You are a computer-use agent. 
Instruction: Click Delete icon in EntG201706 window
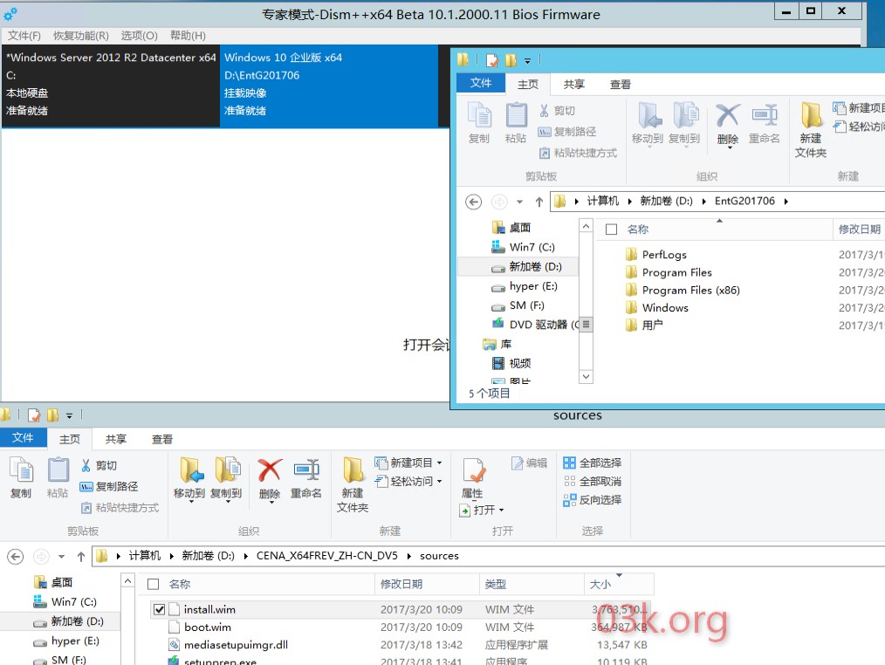728,115
